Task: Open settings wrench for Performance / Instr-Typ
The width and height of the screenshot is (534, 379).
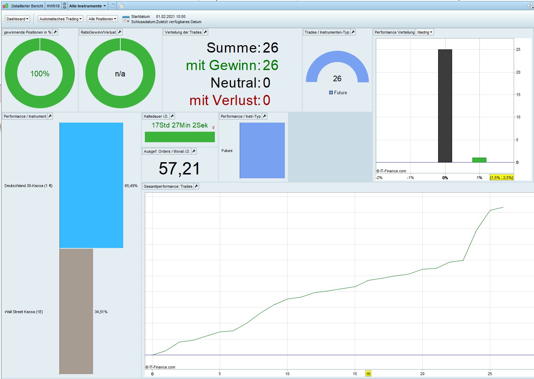Action: tap(265, 116)
